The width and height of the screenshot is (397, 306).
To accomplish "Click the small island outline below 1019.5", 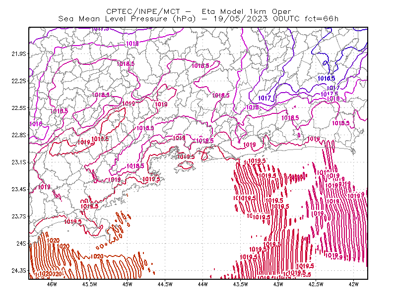I will [x=185, y=167].
